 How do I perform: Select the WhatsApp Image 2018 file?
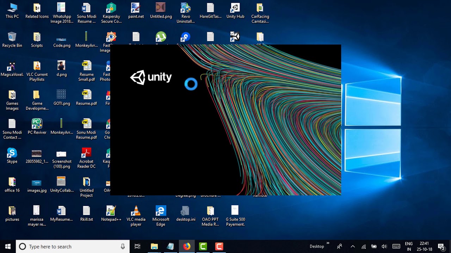coord(62,13)
